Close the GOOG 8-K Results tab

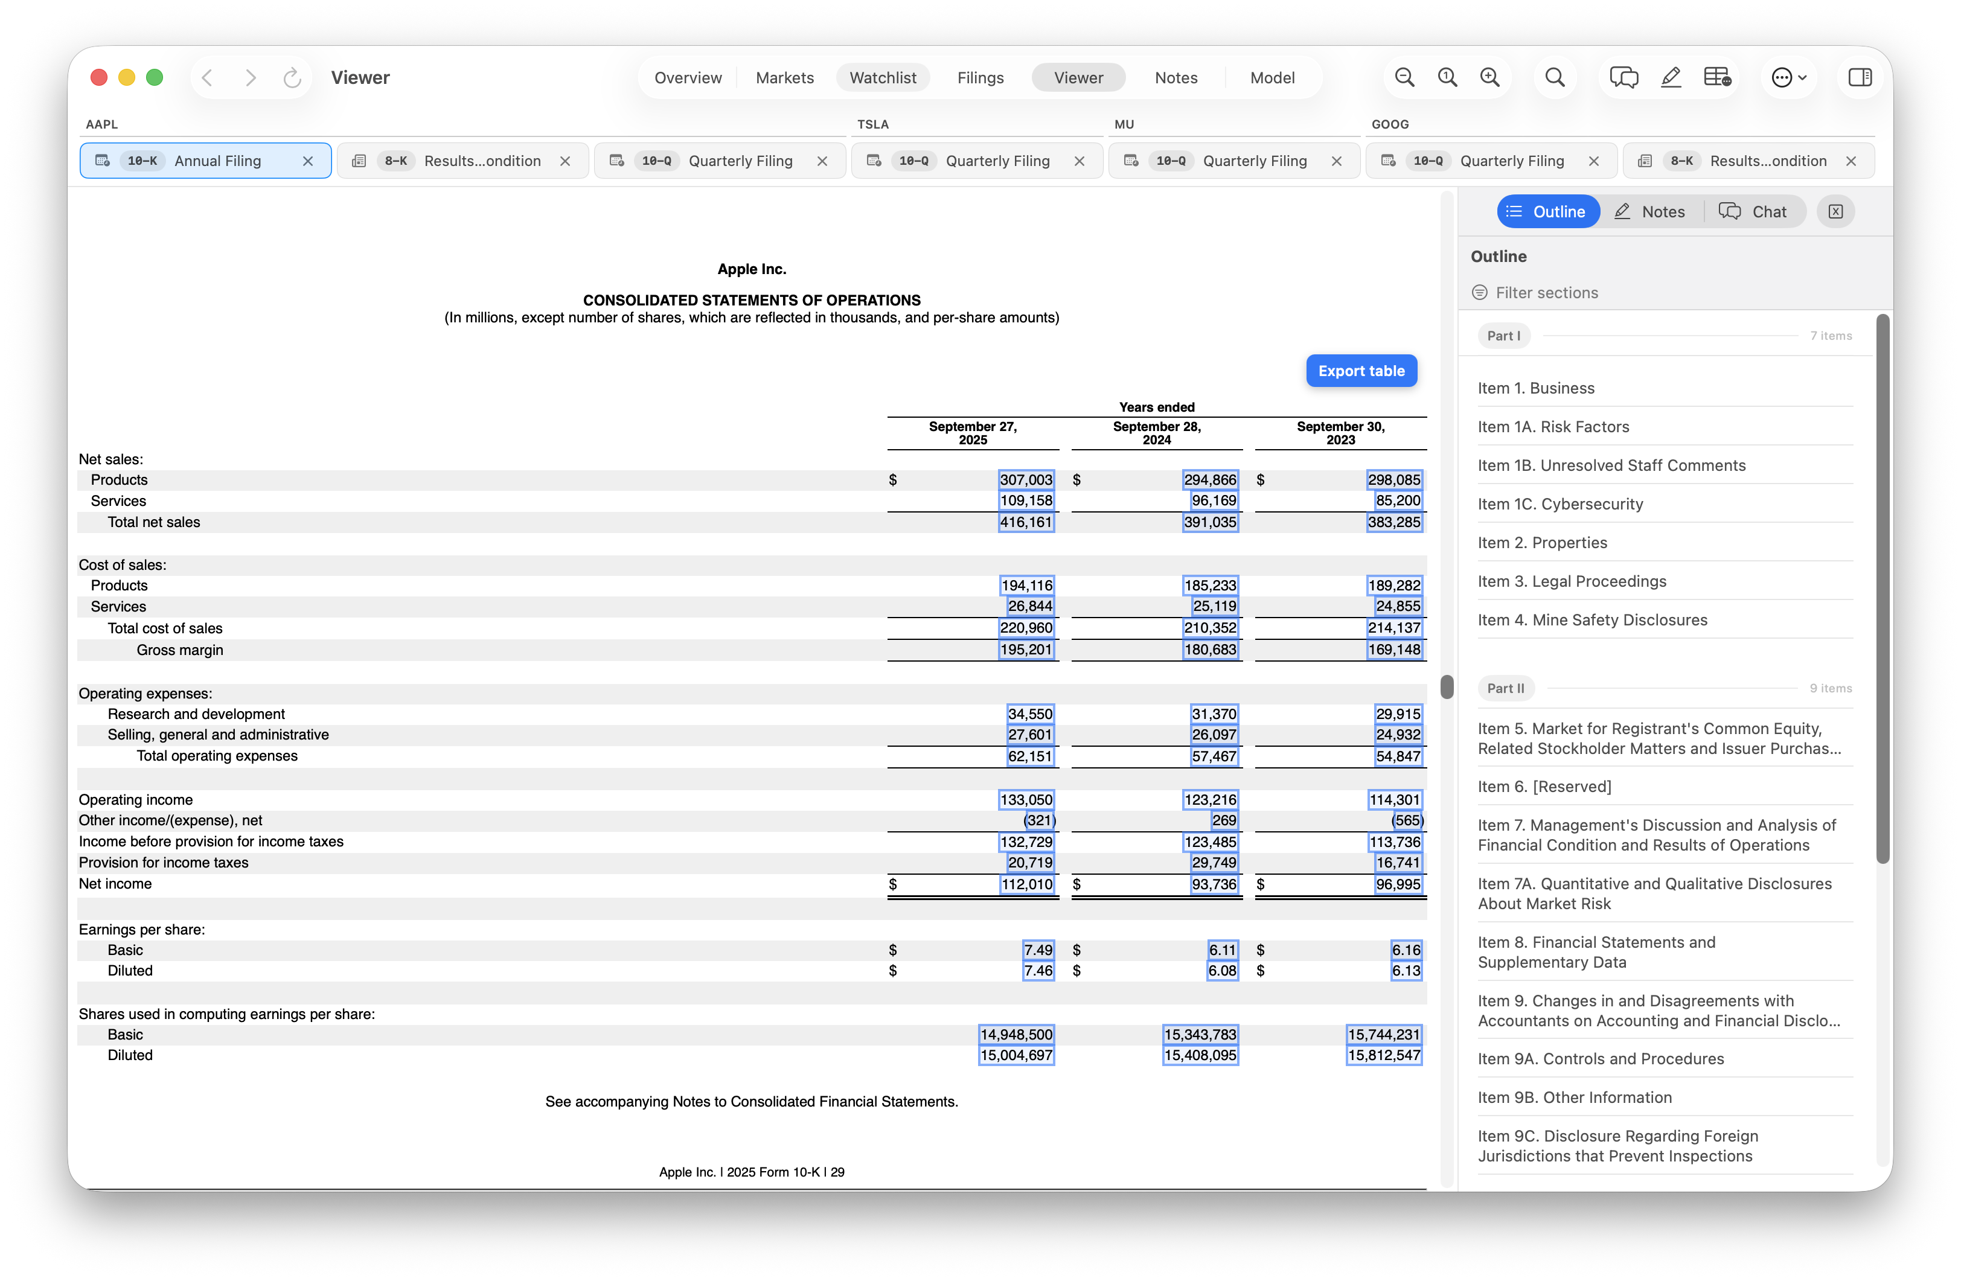click(x=1851, y=161)
